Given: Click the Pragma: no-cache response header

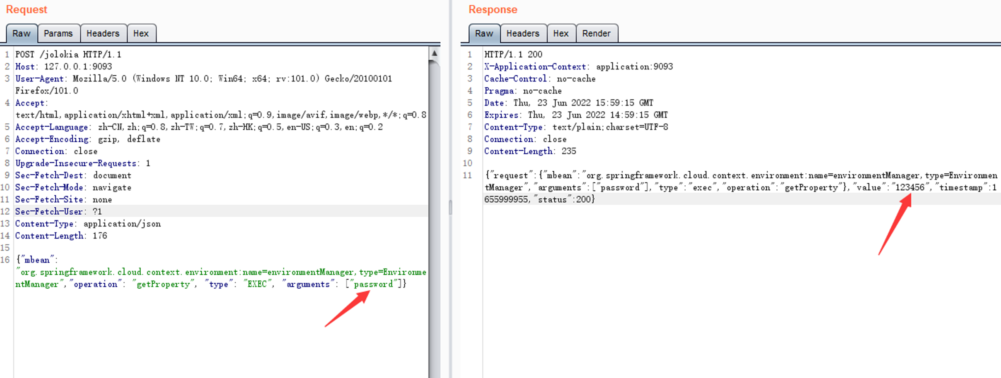Looking at the screenshot, I should point(523,91).
